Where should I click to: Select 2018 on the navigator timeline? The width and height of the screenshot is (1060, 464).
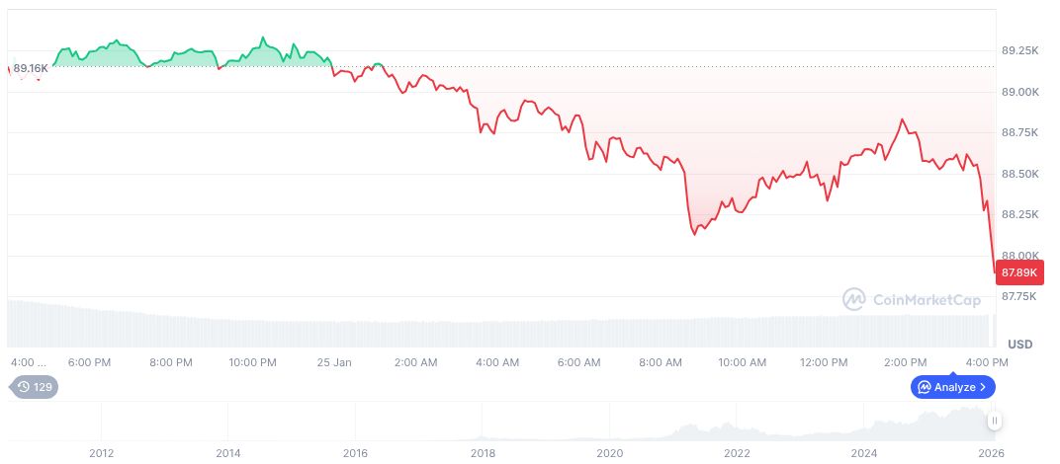click(483, 453)
